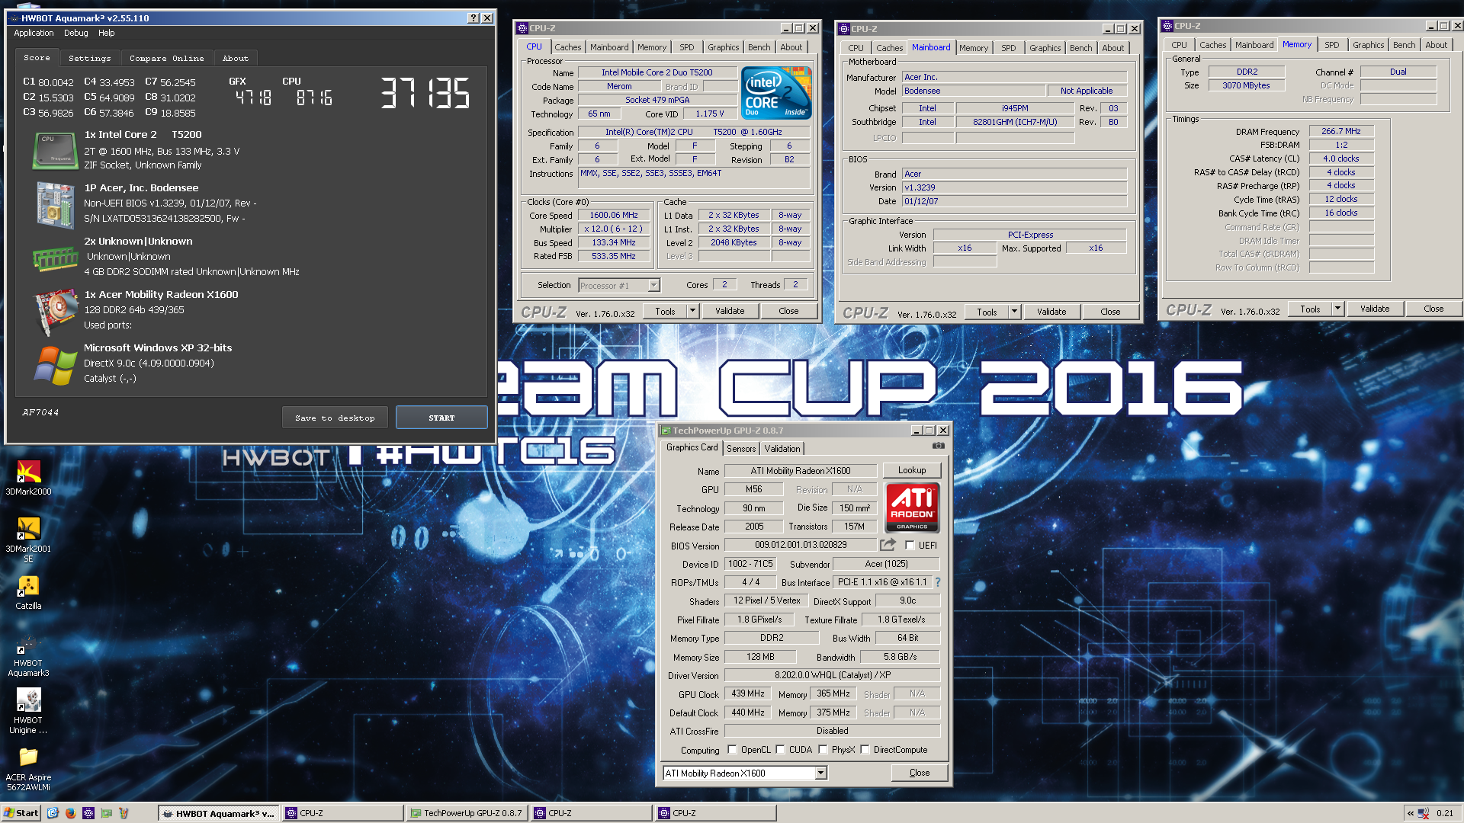Viewport: 1464px width, 823px height.
Task: Switch to HWBOT Aquamark taskbar button
Action: click(219, 813)
